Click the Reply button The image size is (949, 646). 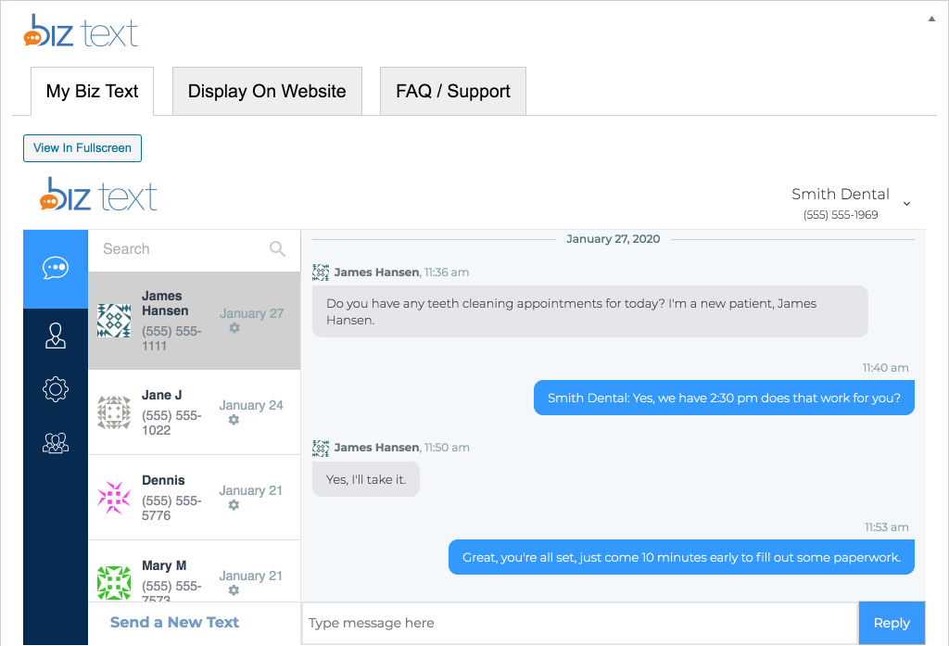(892, 623)
